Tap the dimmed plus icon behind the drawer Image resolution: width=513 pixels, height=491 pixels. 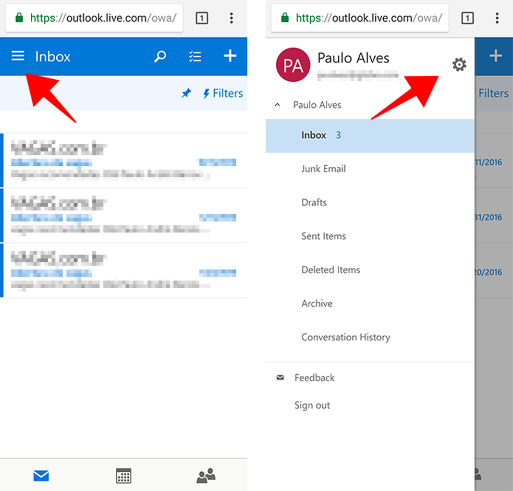coord(496,56)
